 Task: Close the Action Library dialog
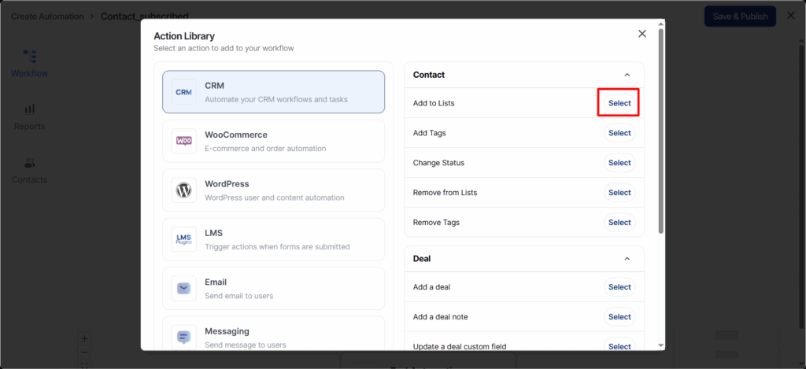tap(642, 34)
